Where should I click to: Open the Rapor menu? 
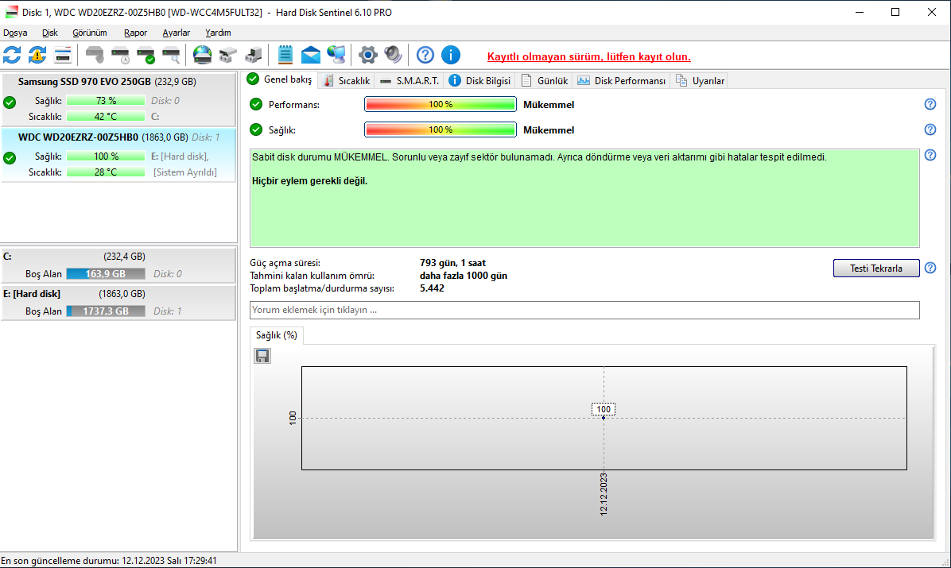(135, 33)
